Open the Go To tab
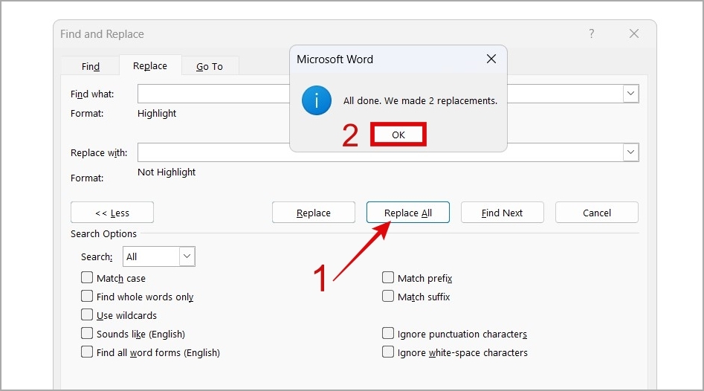 [209, 66]
